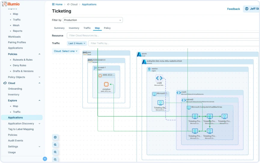Open the map settings gear button
The width and height of the screenshot is (260, 163).
click(55, 137)
